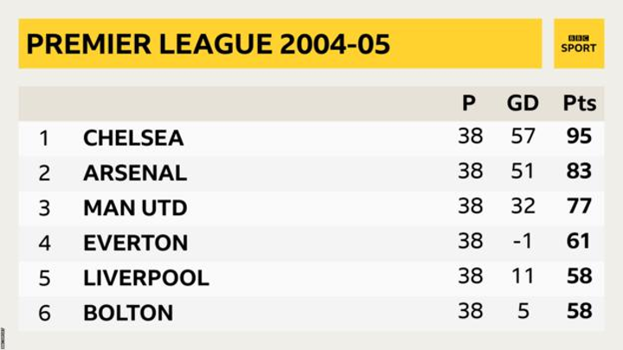
Task: Click the Arsenal team name
Action: click(135, 173)
